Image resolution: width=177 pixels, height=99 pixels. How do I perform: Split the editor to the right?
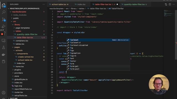click(x=170, y=4)
